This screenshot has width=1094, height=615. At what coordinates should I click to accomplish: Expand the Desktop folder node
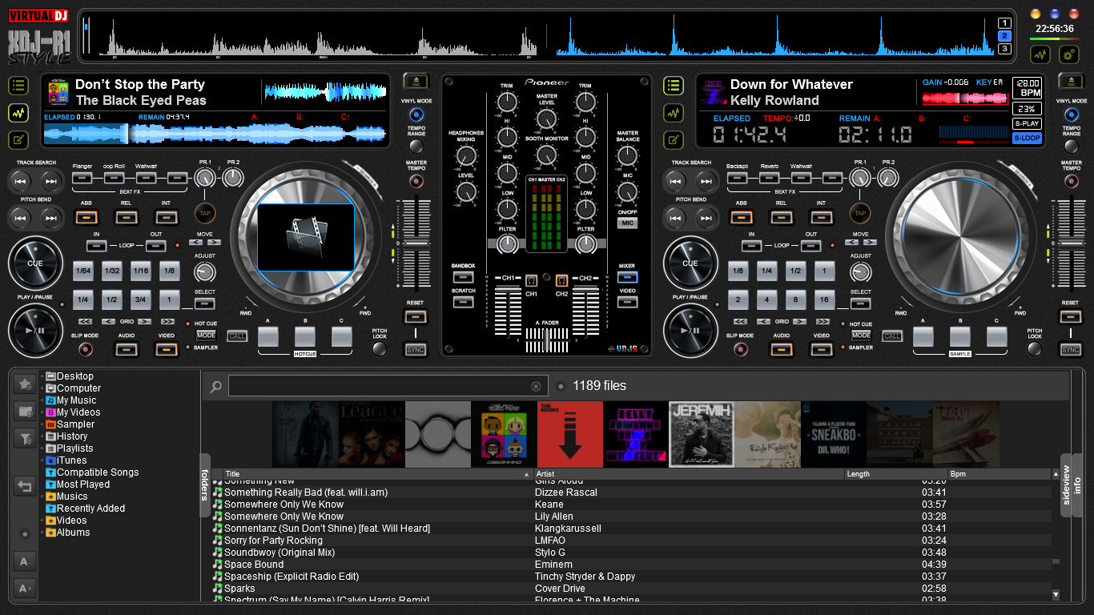[x=42, y=376]
